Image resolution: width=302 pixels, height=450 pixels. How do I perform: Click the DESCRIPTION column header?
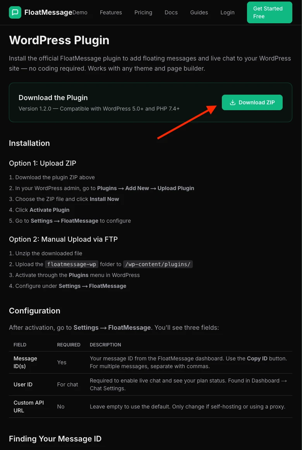point(105,344)
